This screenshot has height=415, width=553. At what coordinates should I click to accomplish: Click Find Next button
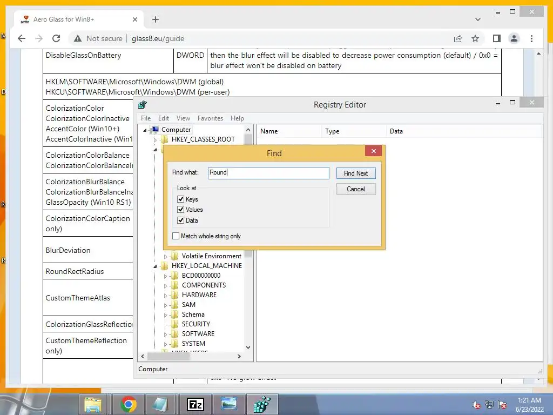coord(356,173)
